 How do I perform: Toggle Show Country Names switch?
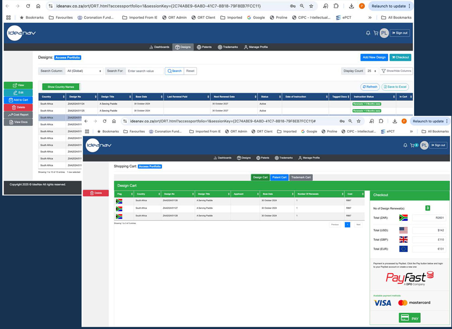61,87
